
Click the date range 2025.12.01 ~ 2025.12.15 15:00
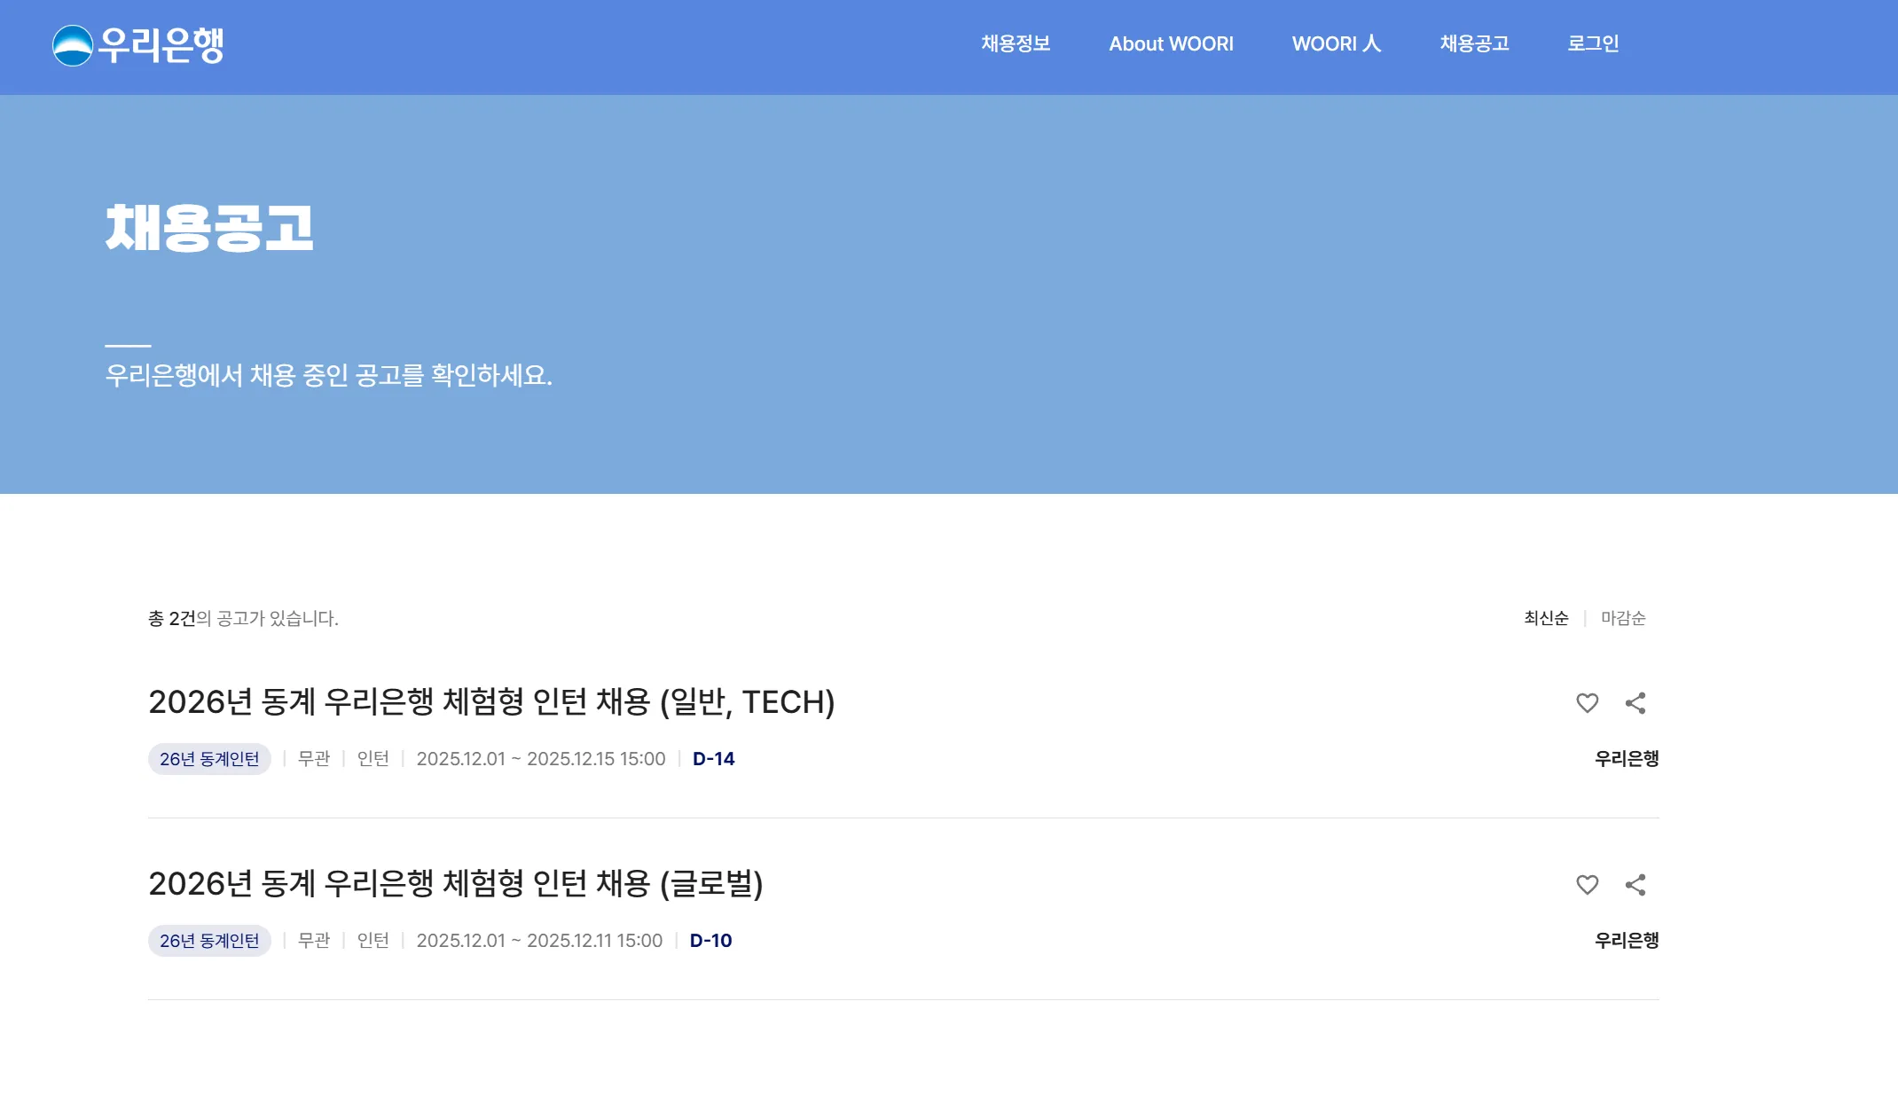pos(541,759)
